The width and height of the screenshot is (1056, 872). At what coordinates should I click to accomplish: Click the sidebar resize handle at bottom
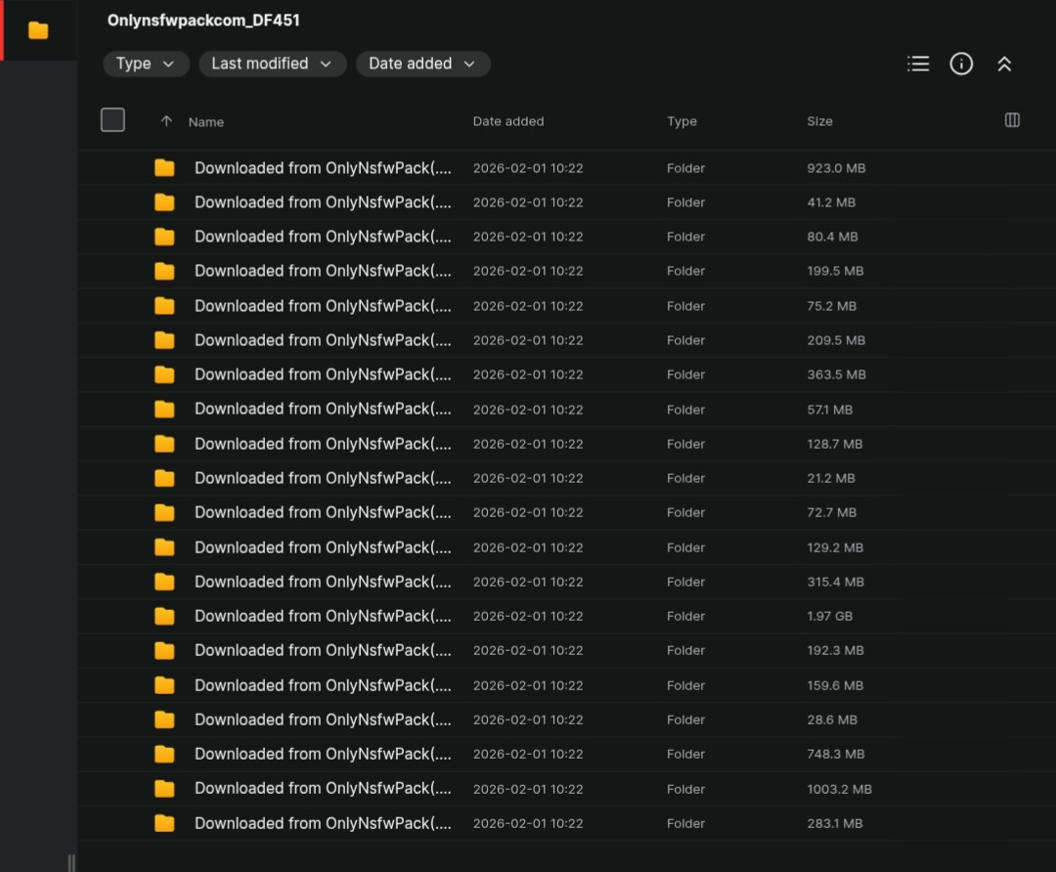coord(70,861)
